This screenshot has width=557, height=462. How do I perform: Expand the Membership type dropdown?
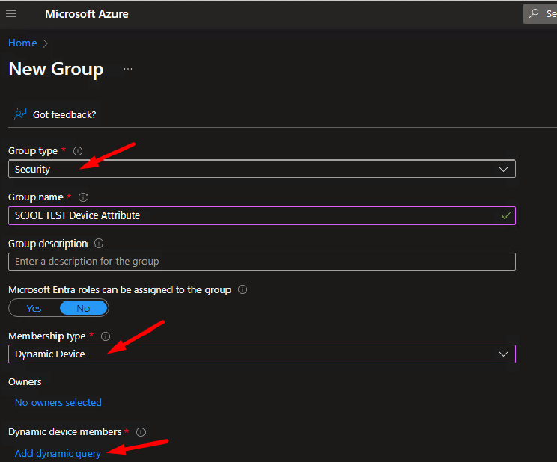pyautogui.click(x=261, y=354)
